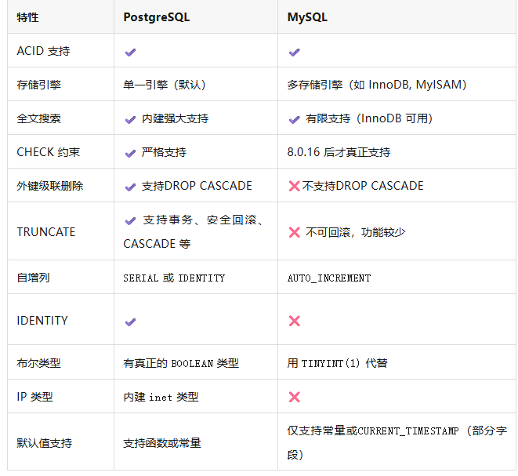
Task: Click the red cross in IP 类型 row
Action: [x=295, y=398]
